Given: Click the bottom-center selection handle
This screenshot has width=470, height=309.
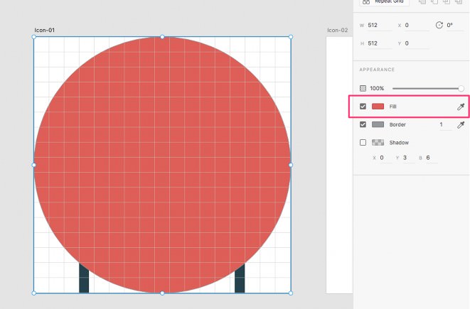Looking at the screenshot, I should [162, 293].
